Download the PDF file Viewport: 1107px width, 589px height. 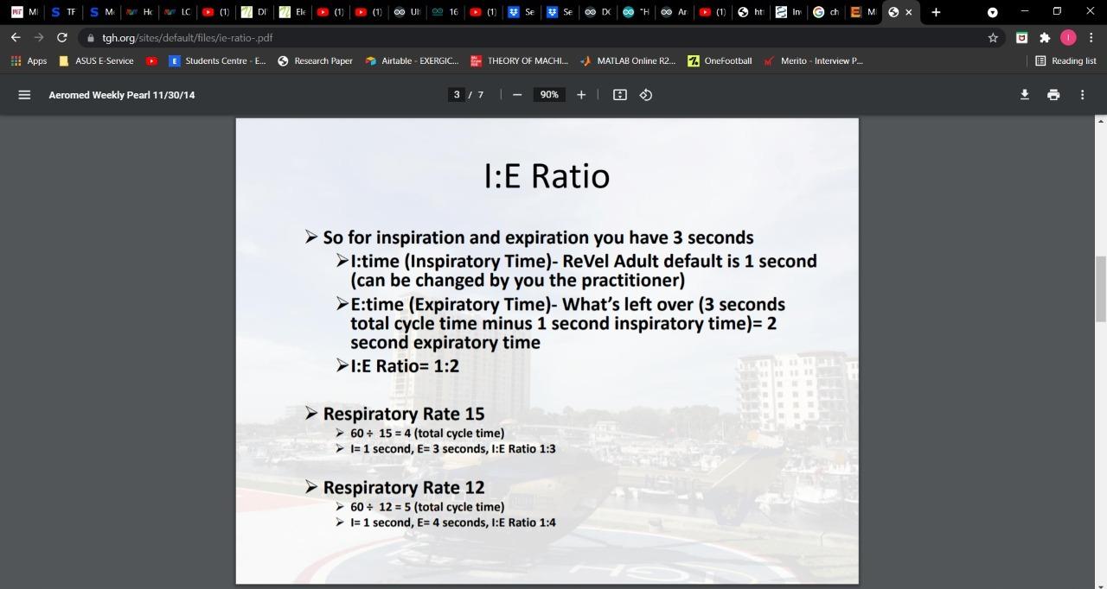tap(1025, 95)
